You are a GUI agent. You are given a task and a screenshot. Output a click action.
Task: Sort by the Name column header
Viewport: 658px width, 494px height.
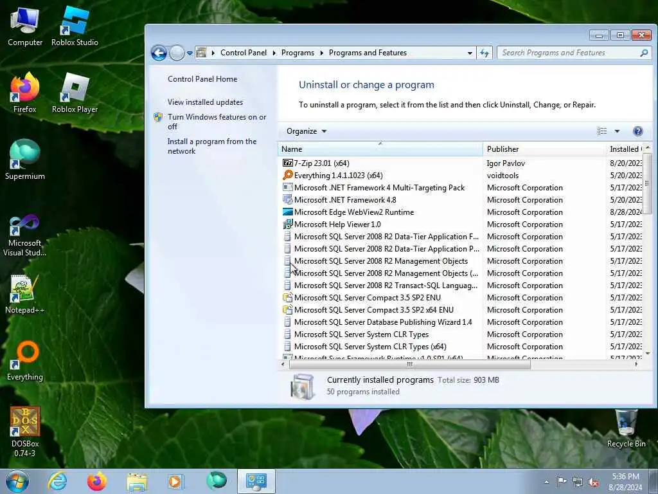coord(380,149)
